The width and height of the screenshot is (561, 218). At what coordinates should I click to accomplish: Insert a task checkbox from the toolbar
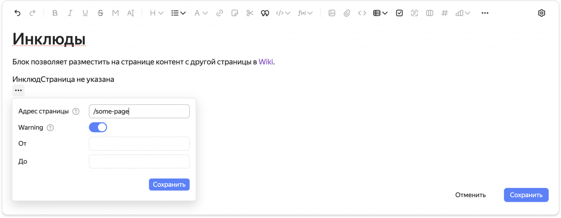399,13
